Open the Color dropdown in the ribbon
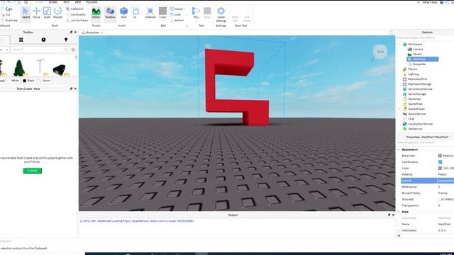Screen dimensions: 454x255 point(162,21)
